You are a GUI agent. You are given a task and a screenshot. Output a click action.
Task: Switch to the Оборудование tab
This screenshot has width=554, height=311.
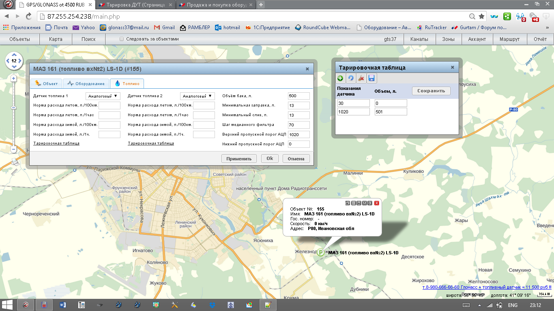[x=86, y=83]
